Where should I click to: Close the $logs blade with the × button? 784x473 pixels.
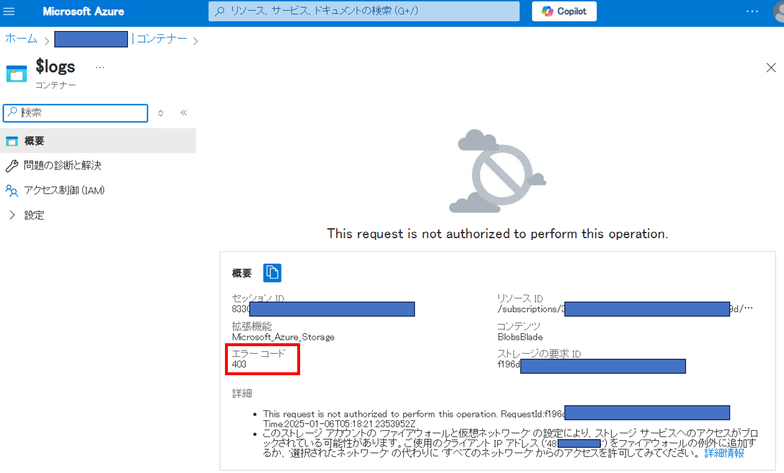point(771,67)
